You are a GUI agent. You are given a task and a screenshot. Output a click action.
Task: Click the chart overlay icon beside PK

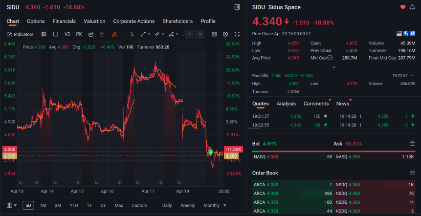pyautogui.click(x=91, y=34)
